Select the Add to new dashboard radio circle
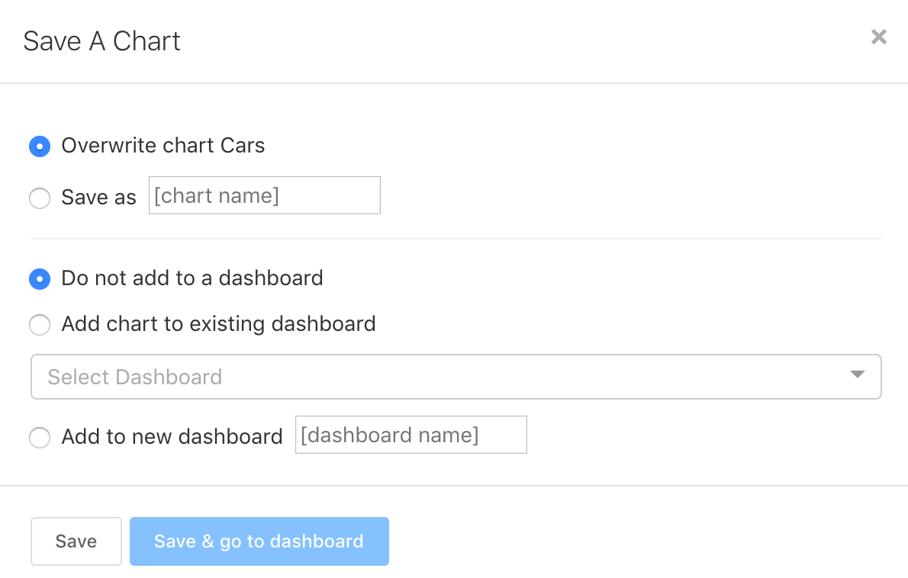Image resolution: width=908 pixels, height=578 pixels. point(40,438)
